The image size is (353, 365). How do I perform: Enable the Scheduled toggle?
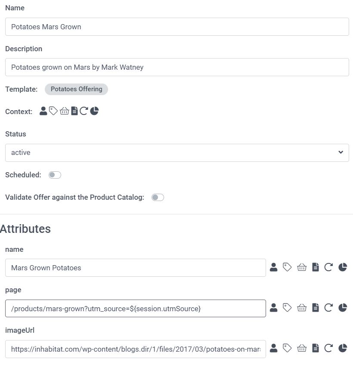coord(55,175)
